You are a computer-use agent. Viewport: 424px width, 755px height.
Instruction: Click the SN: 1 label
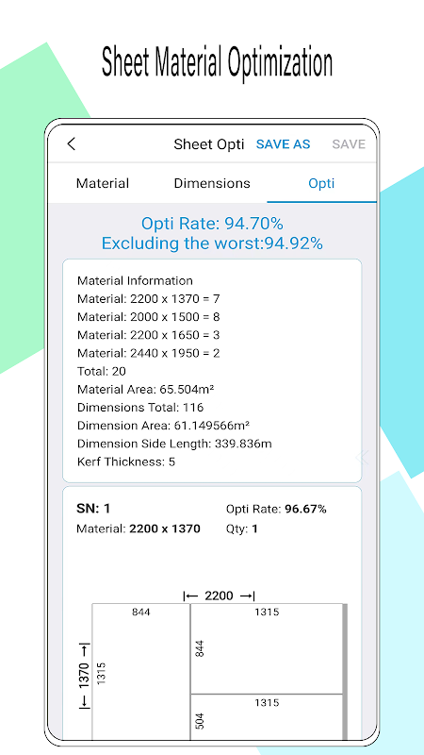click(x=93, y=509)
